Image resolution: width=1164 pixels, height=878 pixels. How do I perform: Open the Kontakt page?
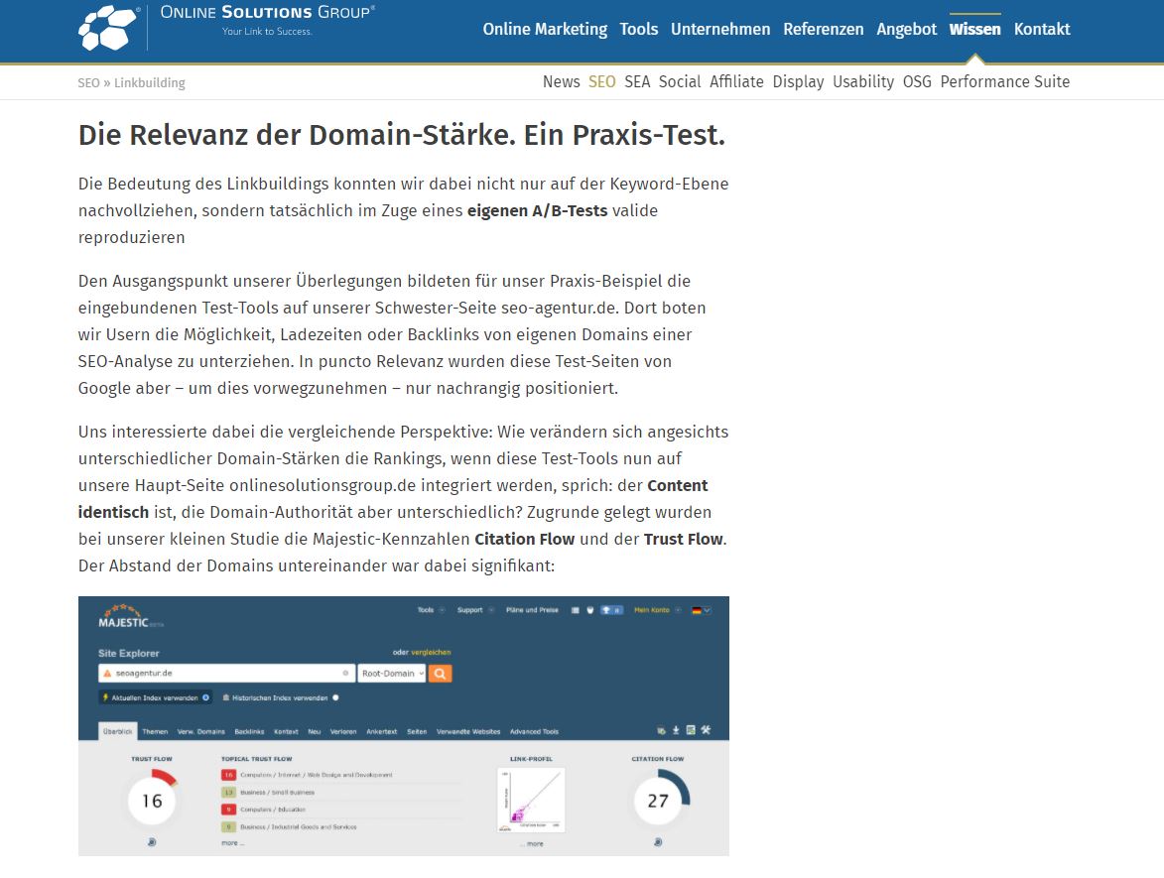pos(1042,29)
